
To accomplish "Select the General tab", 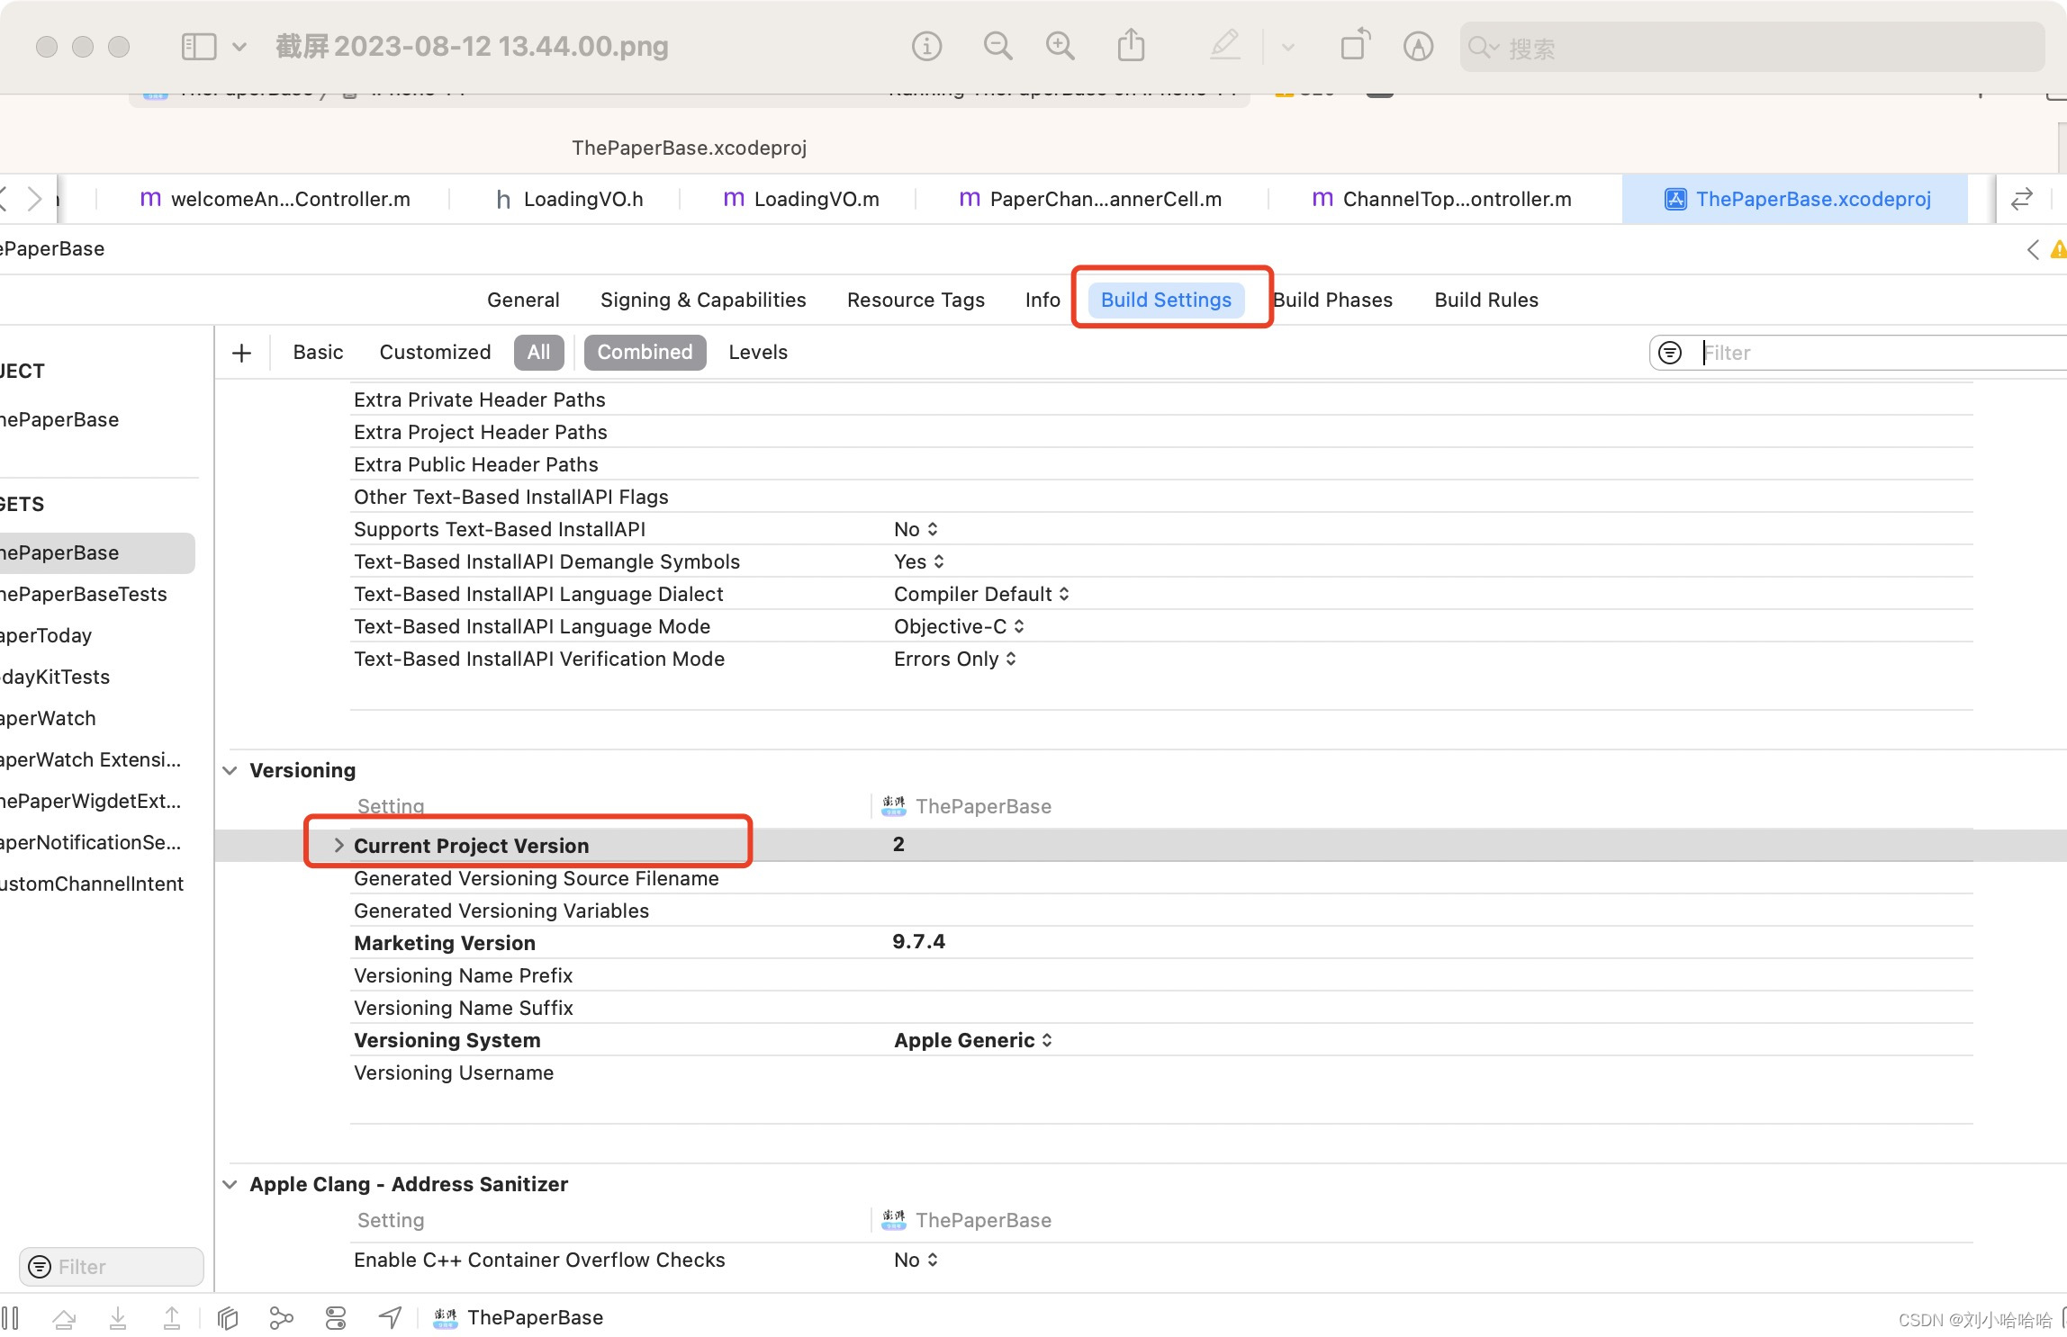I will tap(523, 298).
